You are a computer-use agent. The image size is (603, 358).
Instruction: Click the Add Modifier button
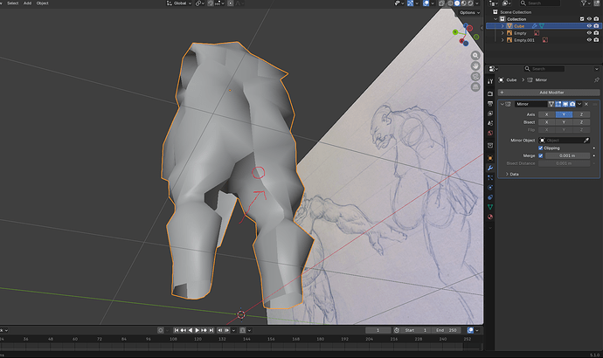pos(549,93)
